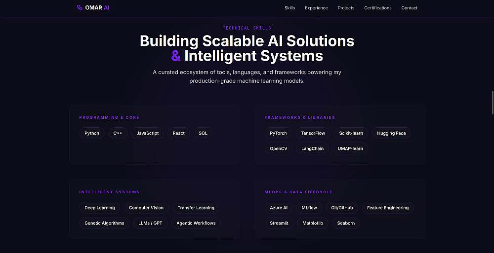Select the SQL skill tag
Screen dimensions: 494x253
click(203, 133)
